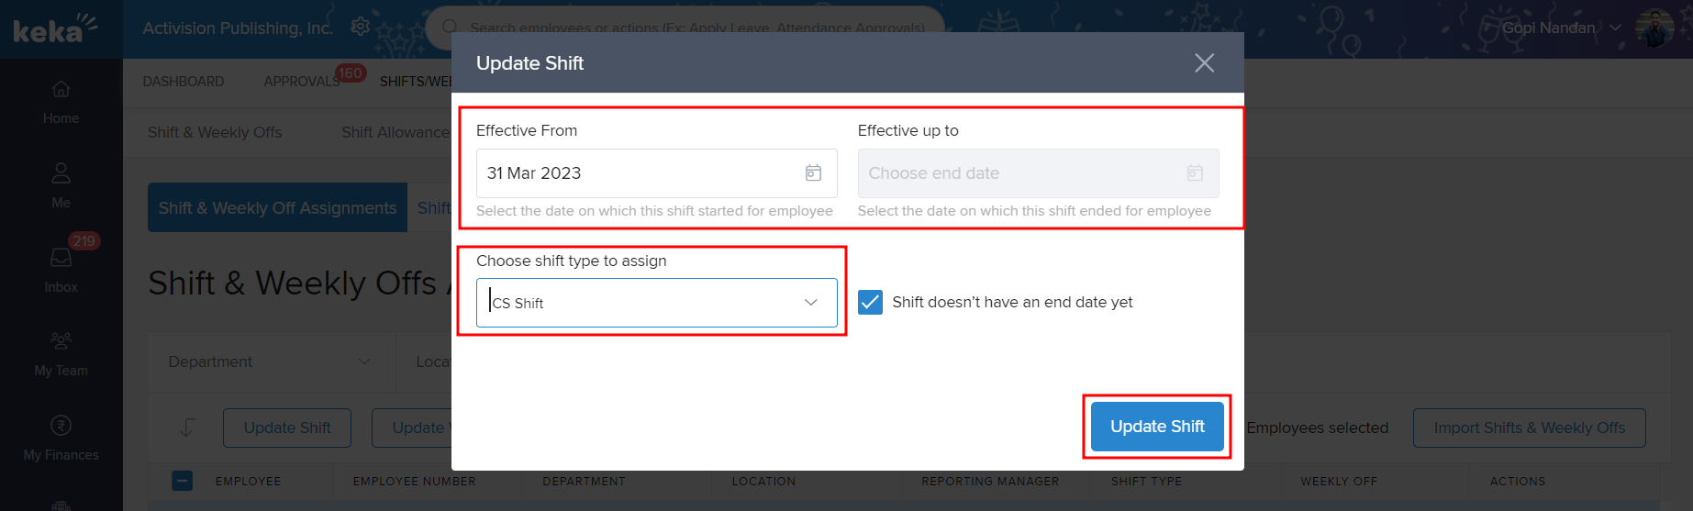1693x511 pixels.
Task: Click the blue Update Shift confirm button
Action: click(x=1157, y=427)
